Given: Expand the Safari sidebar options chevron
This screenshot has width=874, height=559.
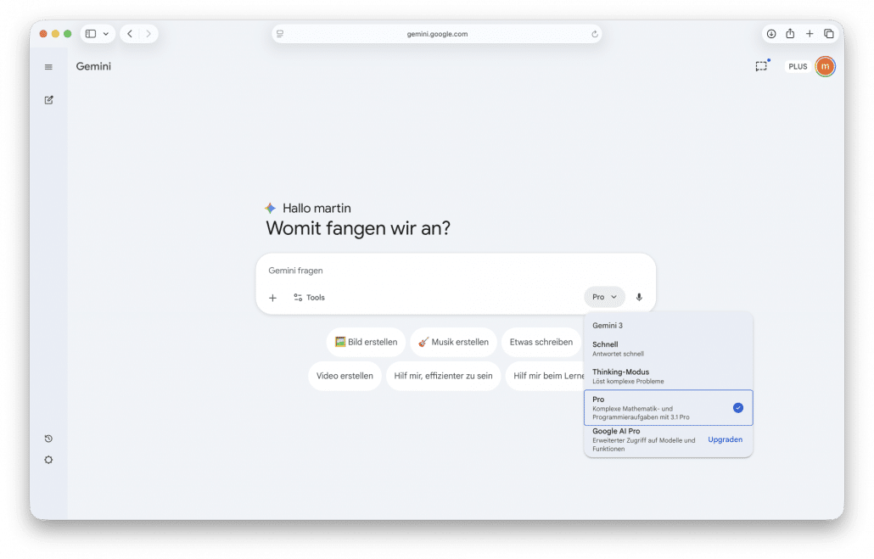Looking at the screenshot, I should click(106, 34).
